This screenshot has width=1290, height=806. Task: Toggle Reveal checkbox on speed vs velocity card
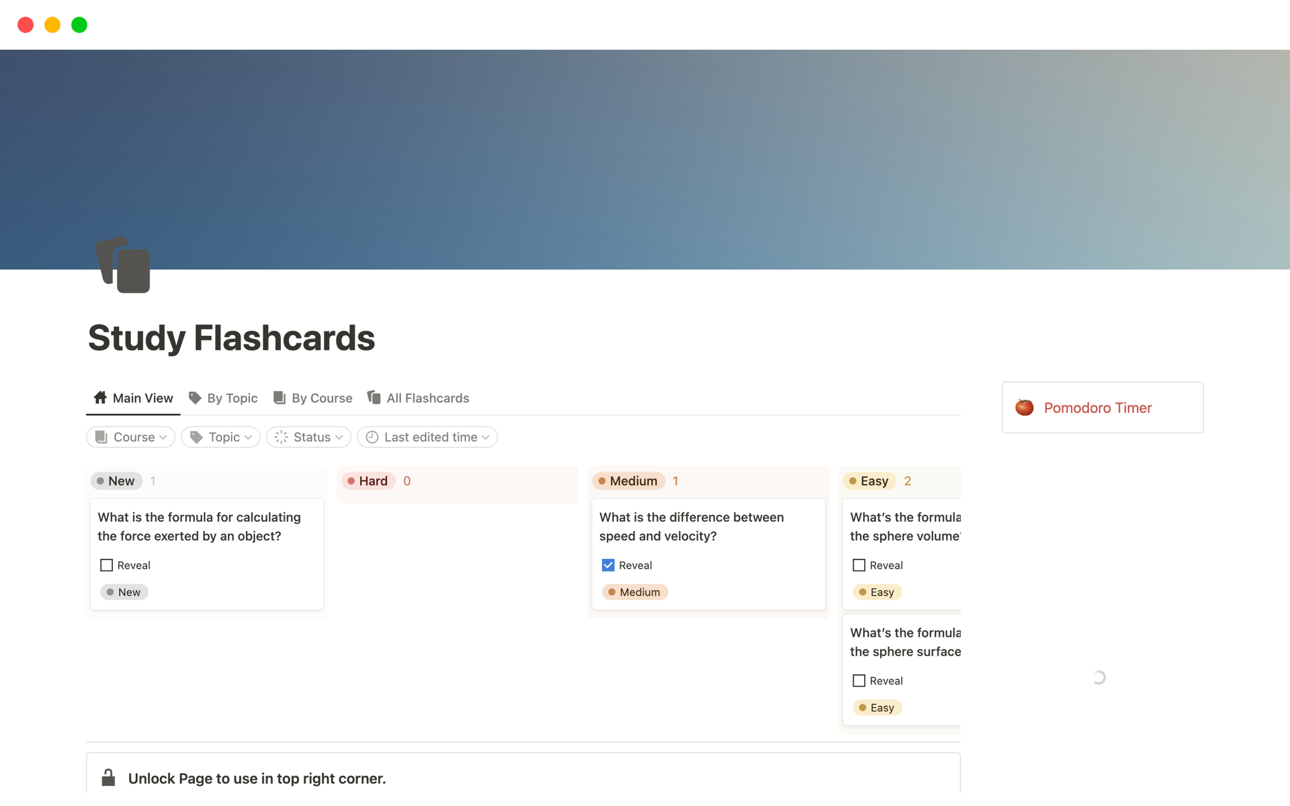pos(607,565)
